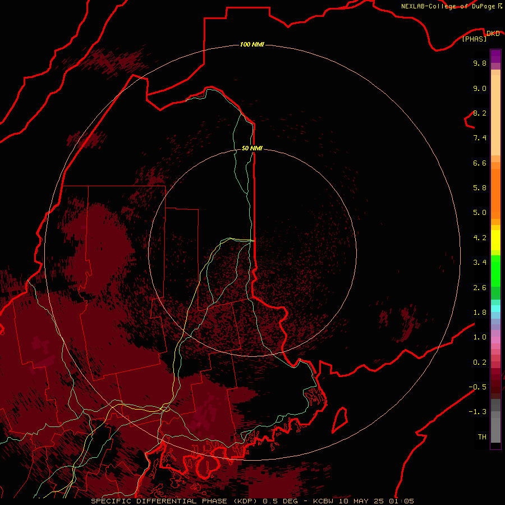
Task: Click the yellow segment of the color bar
Action: 495,240
